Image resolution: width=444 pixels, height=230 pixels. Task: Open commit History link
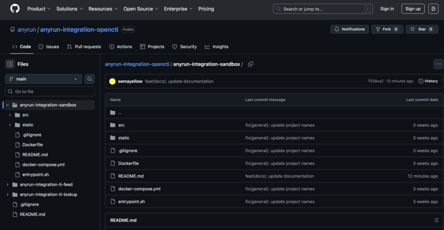pyautogui.click(x=428, y=81)
